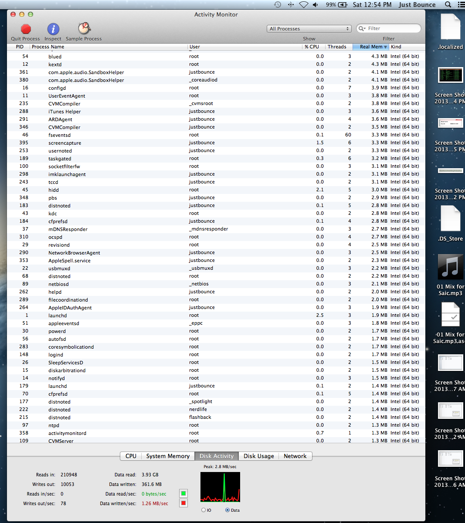Click the Bluetooth menu bar icon
The width and height of the screenshot is (465, 523).
[291, 4]
